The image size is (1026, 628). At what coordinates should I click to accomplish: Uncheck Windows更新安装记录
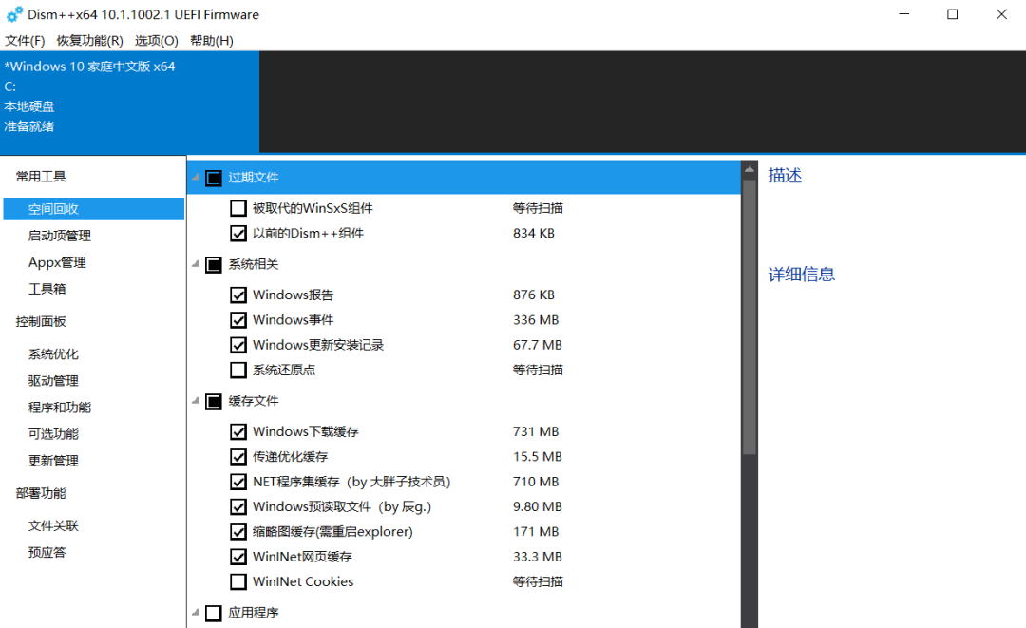click(238, 345)
